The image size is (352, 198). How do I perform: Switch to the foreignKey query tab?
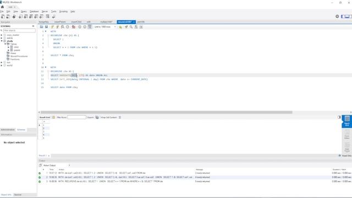44,22
